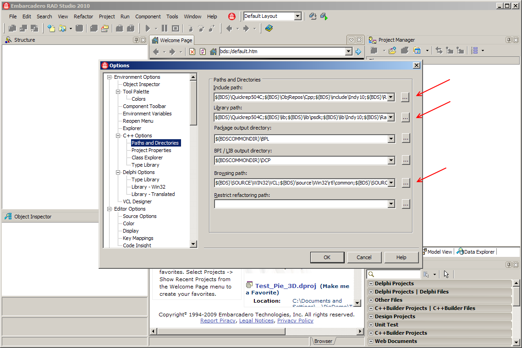Screen dimensions: 522x348
Task: Click the Help contents book icon
Action: [269, 28]
